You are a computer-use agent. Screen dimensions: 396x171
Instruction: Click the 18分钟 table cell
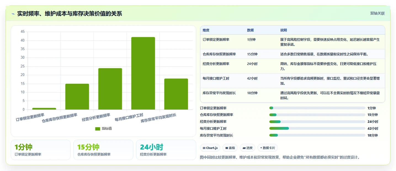(x=252, y=93)
